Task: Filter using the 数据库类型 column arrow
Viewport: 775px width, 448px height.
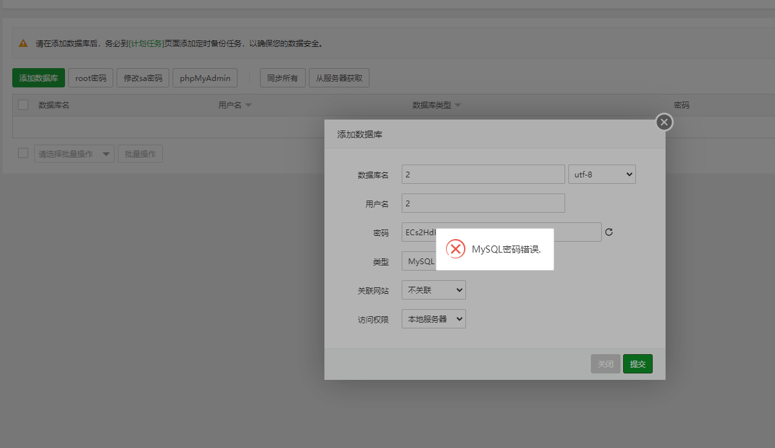Action: 458,105
